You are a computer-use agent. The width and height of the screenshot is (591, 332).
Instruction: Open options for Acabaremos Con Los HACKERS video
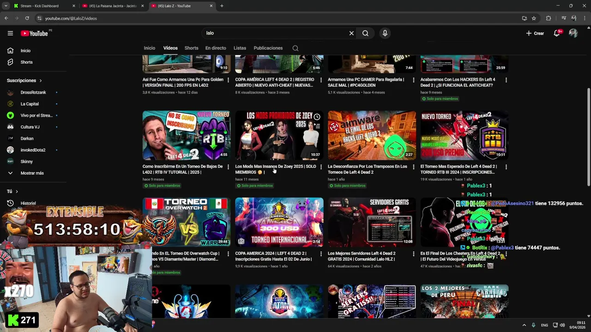[506, 80]
